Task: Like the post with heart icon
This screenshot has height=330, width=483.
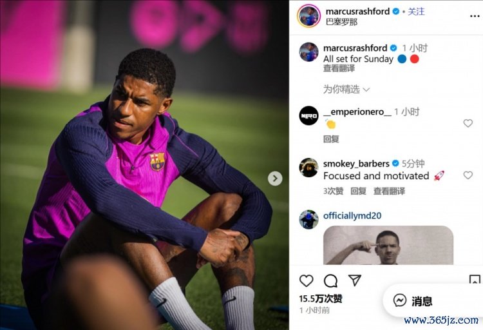Action: (306, 280)
